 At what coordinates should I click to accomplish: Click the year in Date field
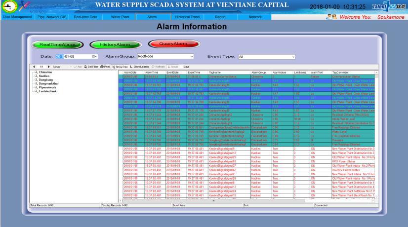(60, 56)
